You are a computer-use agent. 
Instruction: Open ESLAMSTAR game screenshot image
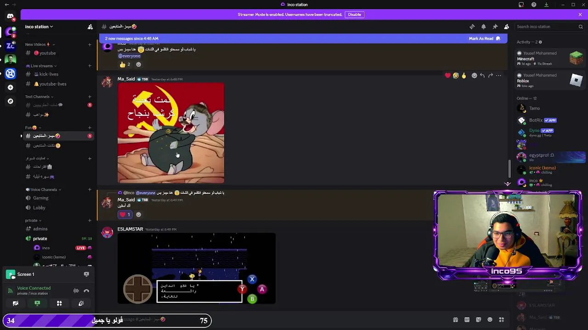click(197, 269)
